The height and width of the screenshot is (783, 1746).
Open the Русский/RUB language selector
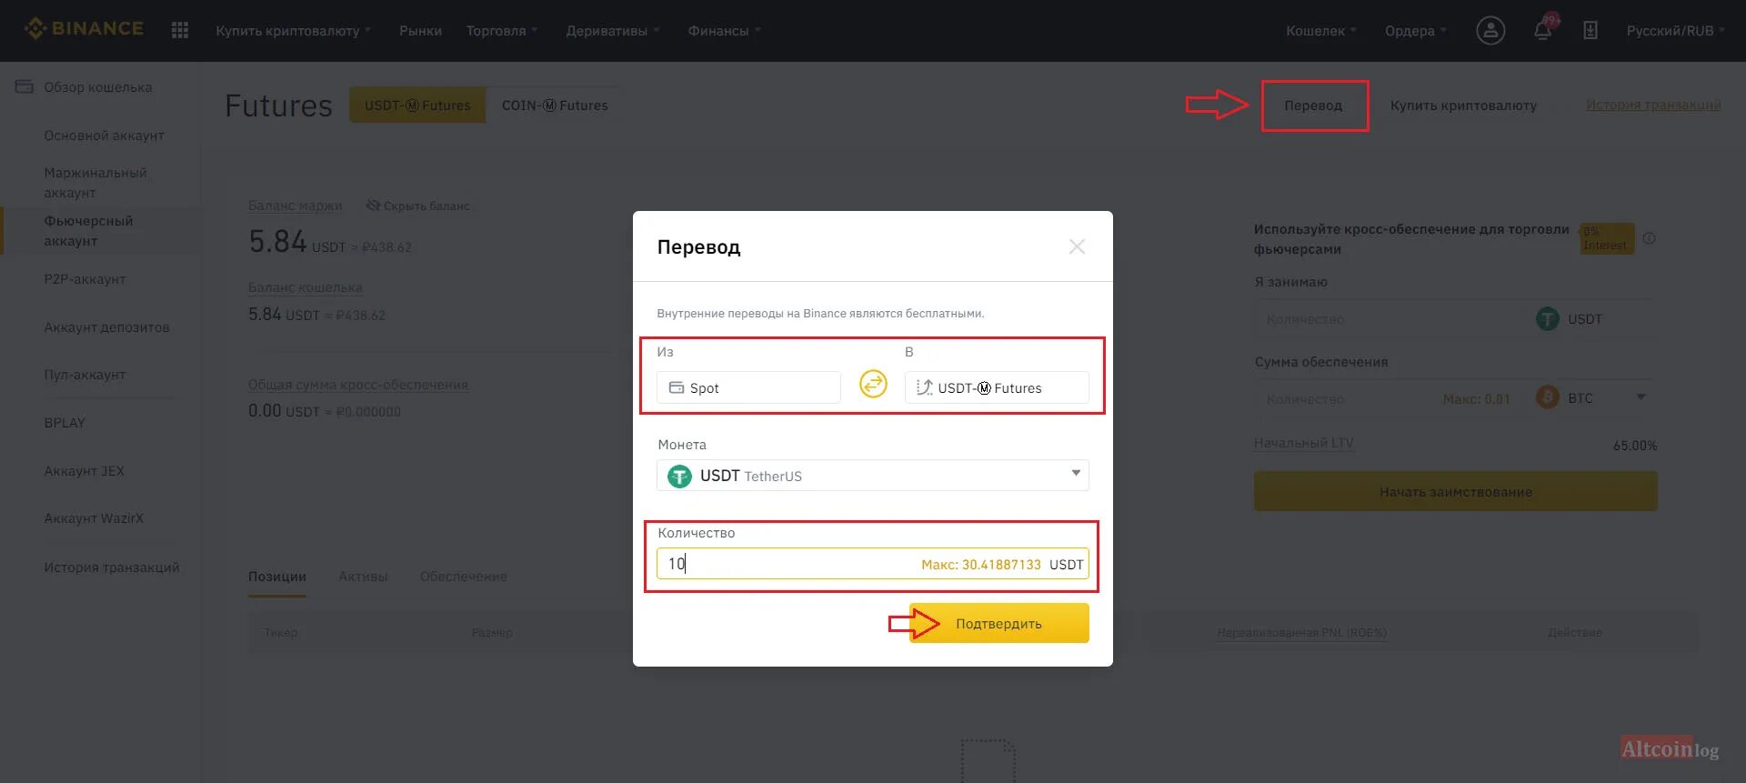click(x=1675, y=30)
